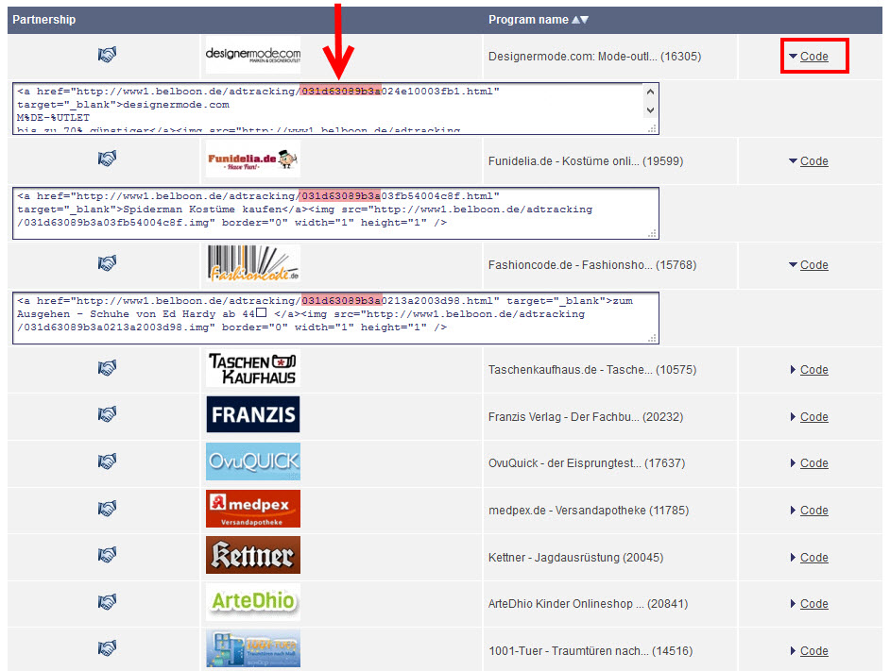Show code for Taschenkaufhaus.de via Code link
This screenshot has height=671, width=890.
pos(813,370)
